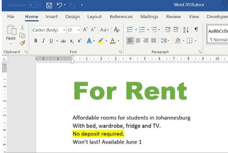Apply numbered list
Screen dimensions: 228x153
click(x=142, y=30)
